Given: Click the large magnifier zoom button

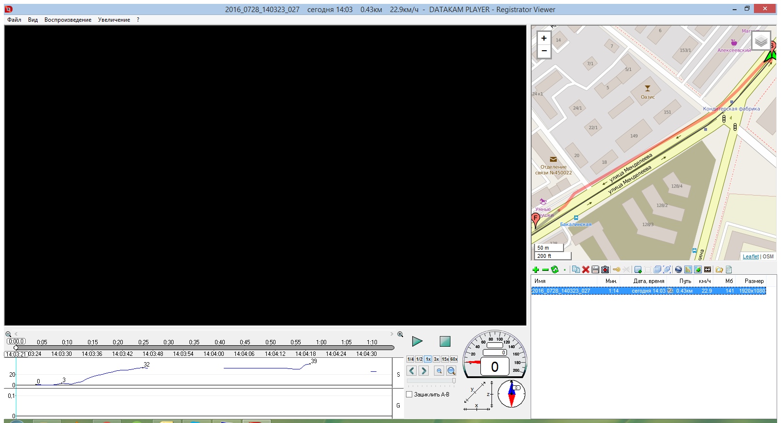Looking at the screenshot, I should click(451, 371).
